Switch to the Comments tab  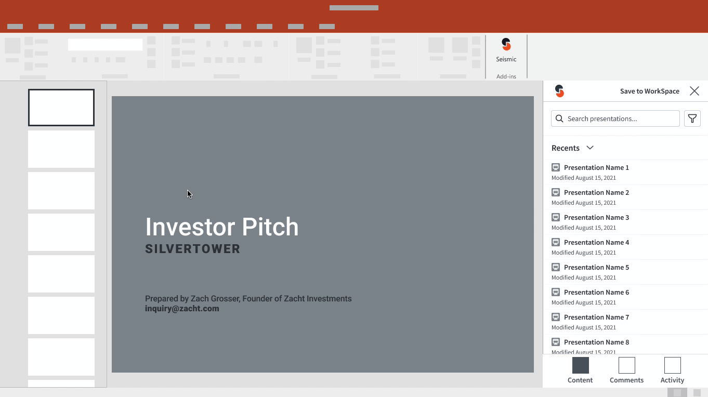click(626, 370)
